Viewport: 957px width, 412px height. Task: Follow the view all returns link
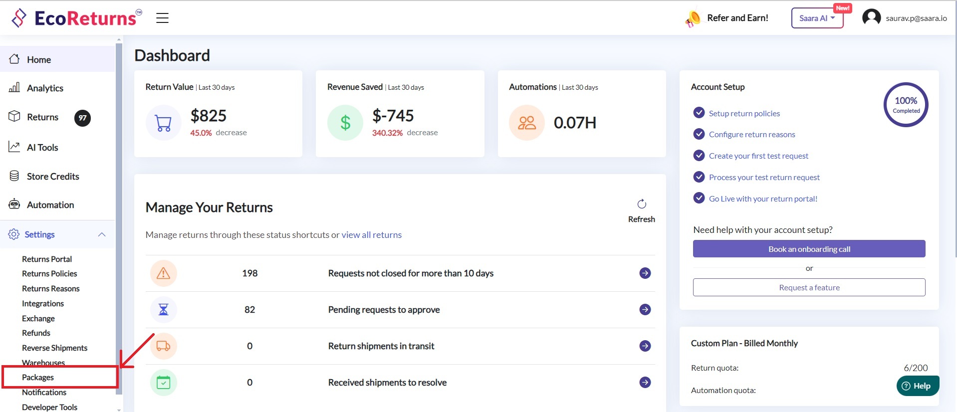(371, 235)
